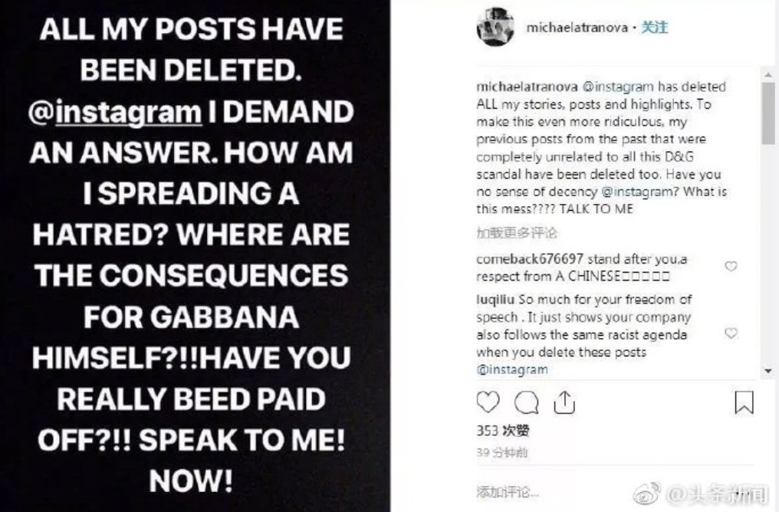Open the luqiliu commenter profile
The image size is (779, 512).
pyautogui.click(x=496, y=299)
